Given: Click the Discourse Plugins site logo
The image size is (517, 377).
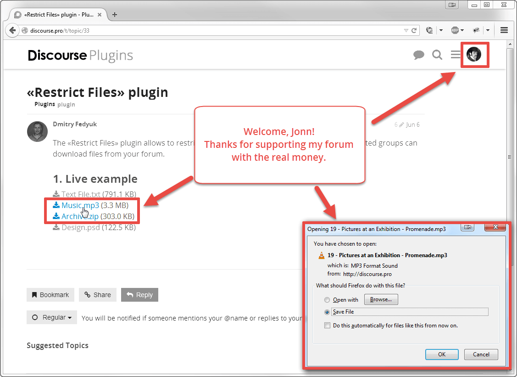Looking at the screenshot, I should point(80,55).
